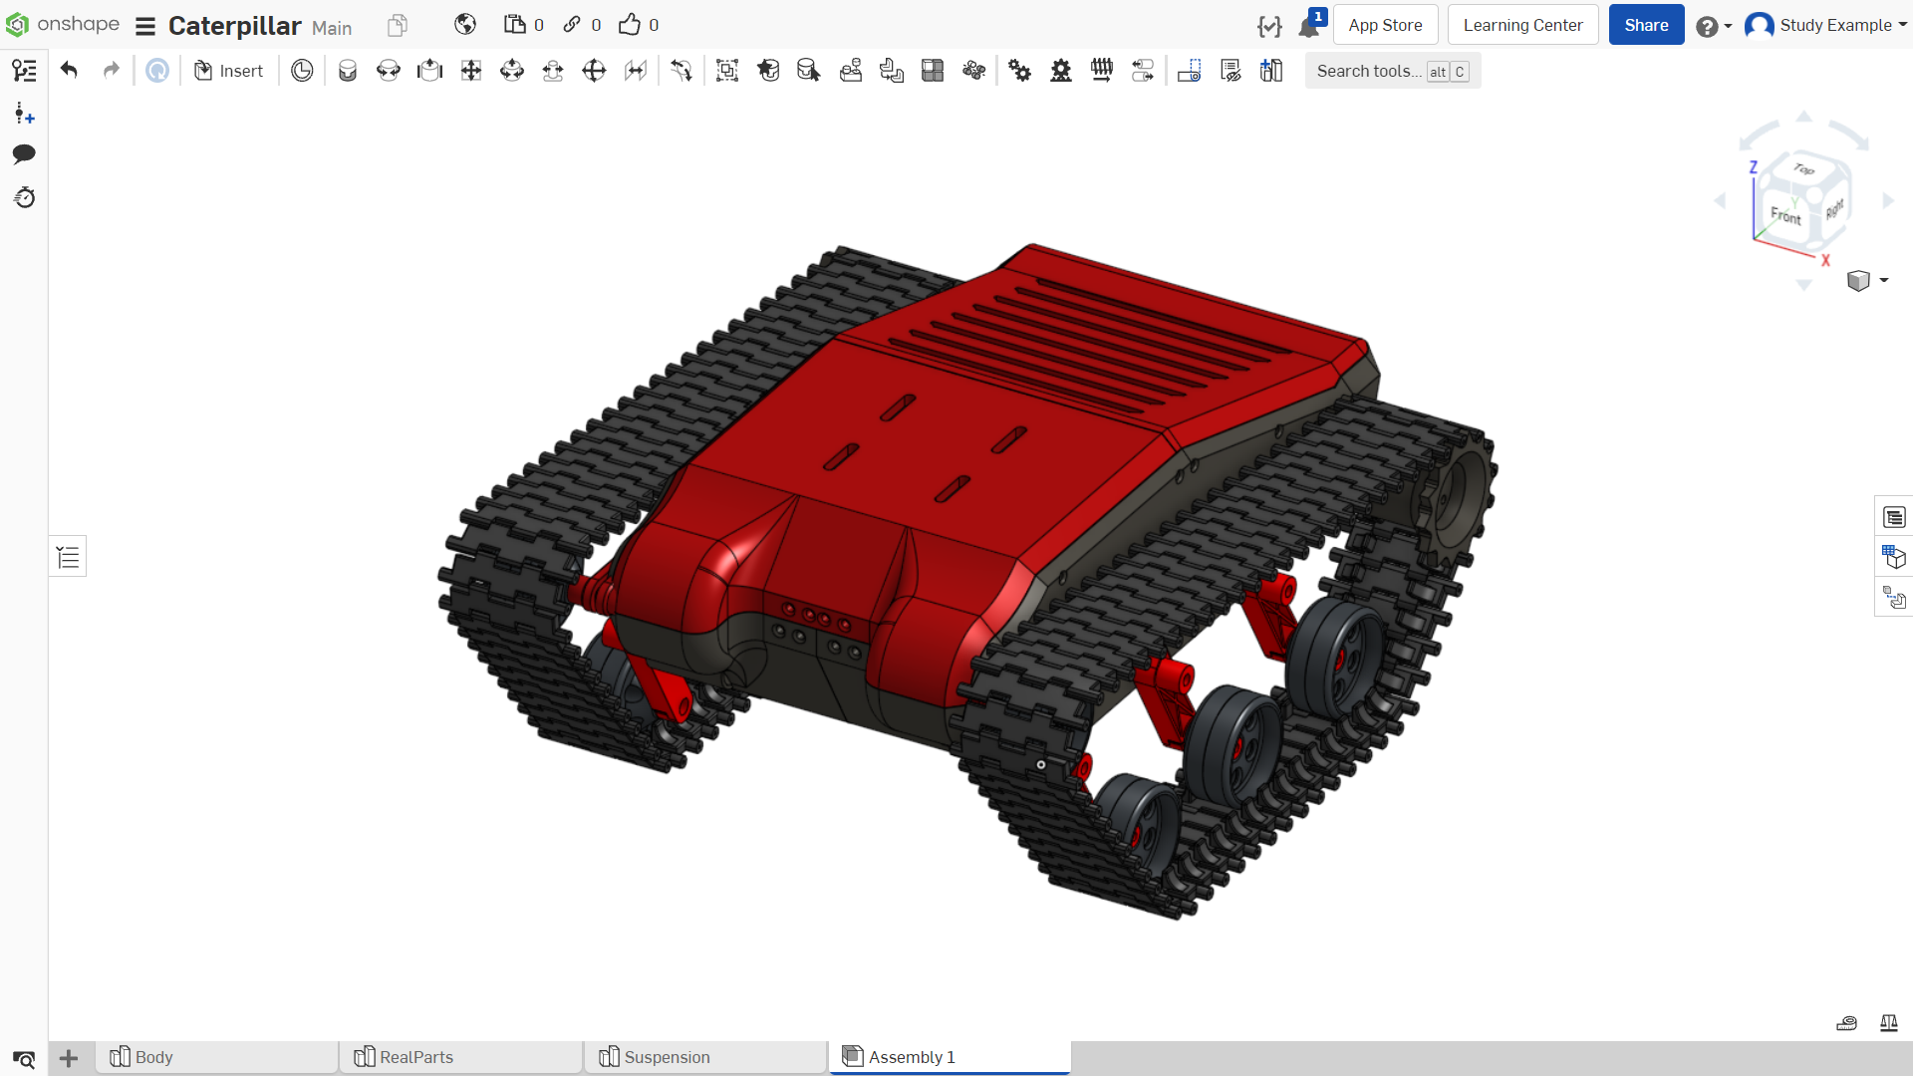Open the Insert parts dialog

click(x=228, y=71)
